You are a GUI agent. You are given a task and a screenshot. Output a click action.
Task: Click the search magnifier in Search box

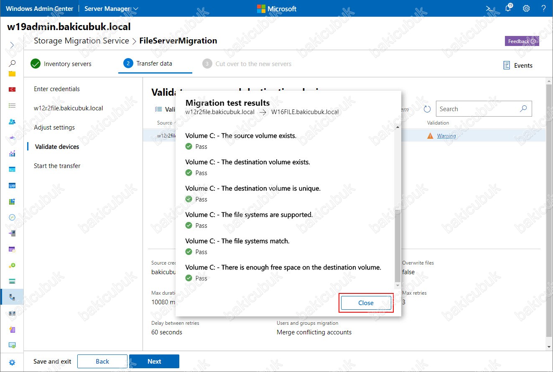(x=523, y=109)
